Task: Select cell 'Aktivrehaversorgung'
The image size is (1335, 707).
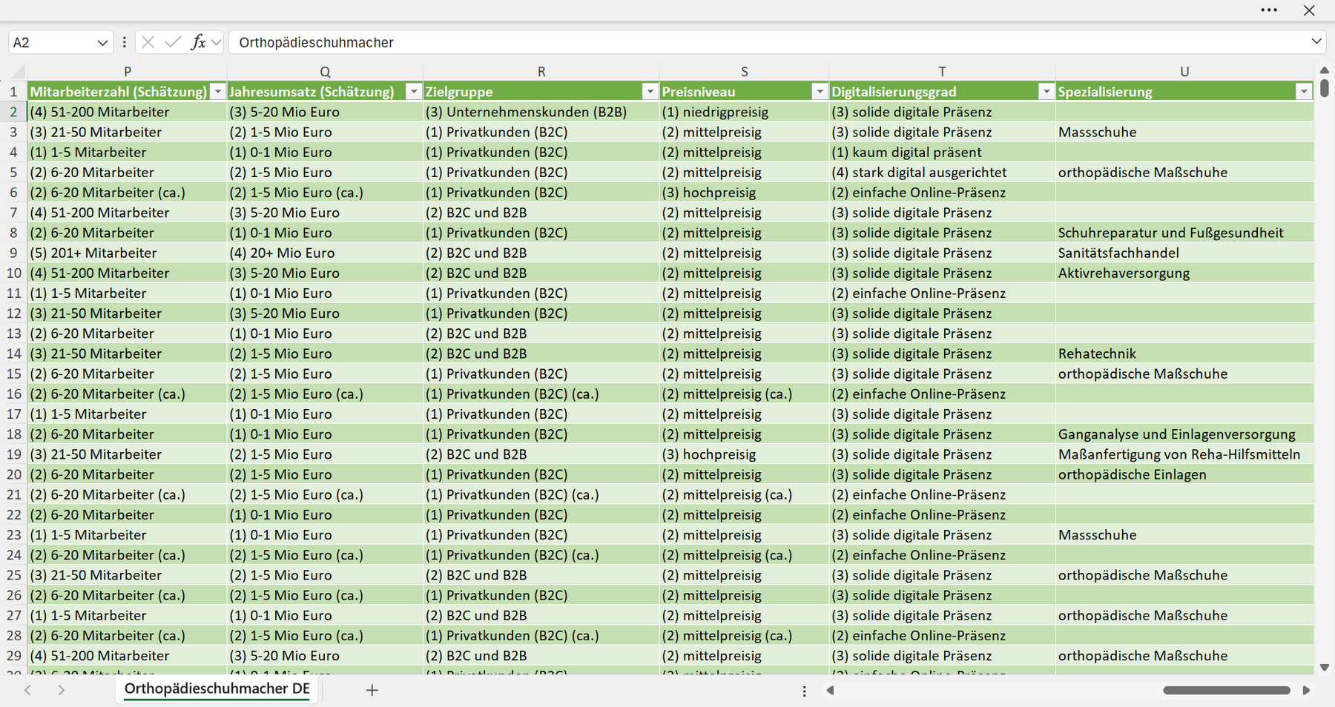Action: point(1184,273)
